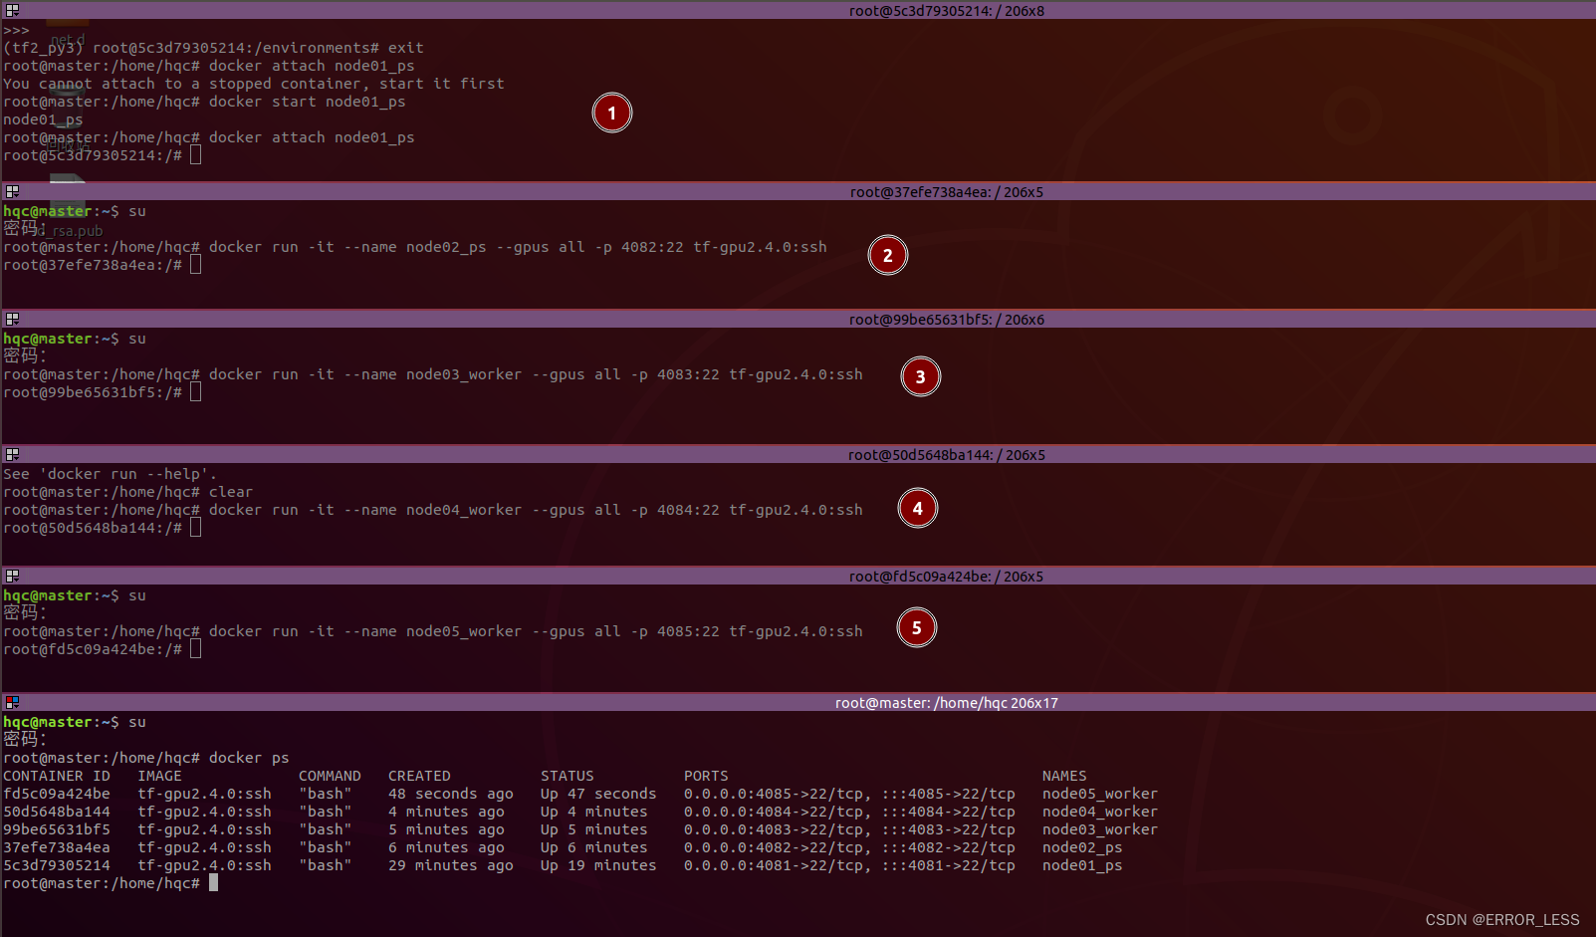Image resolution: width=1596 pixels, height=937 pixels.
Task: Select title bar root@master: /home/hqc 206x17
Action: [798, 702]
